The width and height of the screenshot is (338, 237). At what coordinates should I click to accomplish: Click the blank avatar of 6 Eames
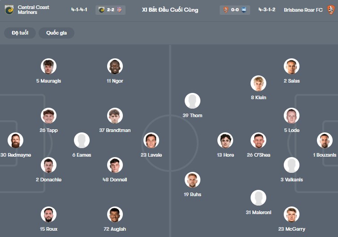click(x=82, y=140)
